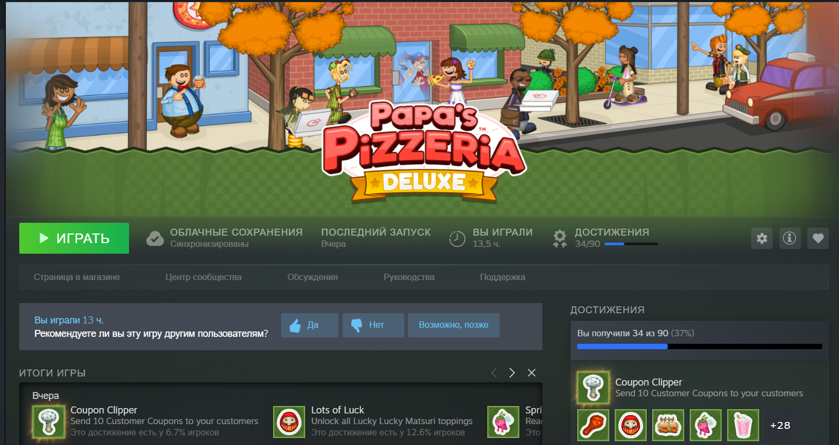Show the +28 more achievements
Screen dimensions: 839x445
click(780, 425)
